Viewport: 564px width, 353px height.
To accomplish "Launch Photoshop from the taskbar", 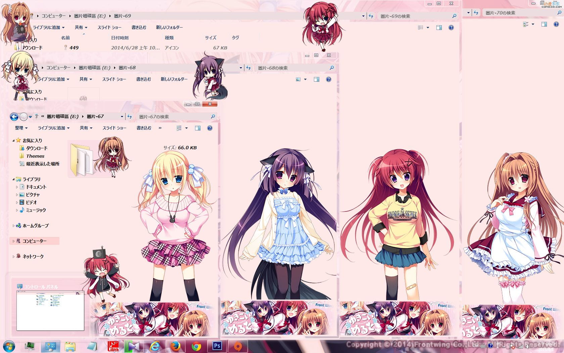I will (x=217, y=346).
